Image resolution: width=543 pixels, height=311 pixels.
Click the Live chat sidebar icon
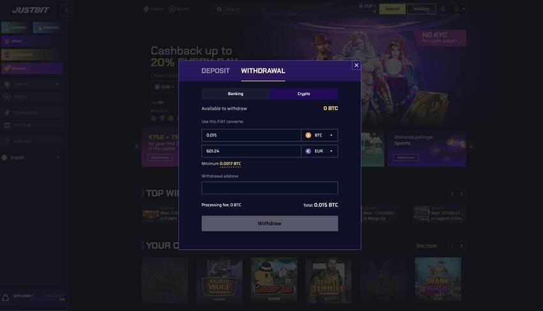[x=7, y=141]
